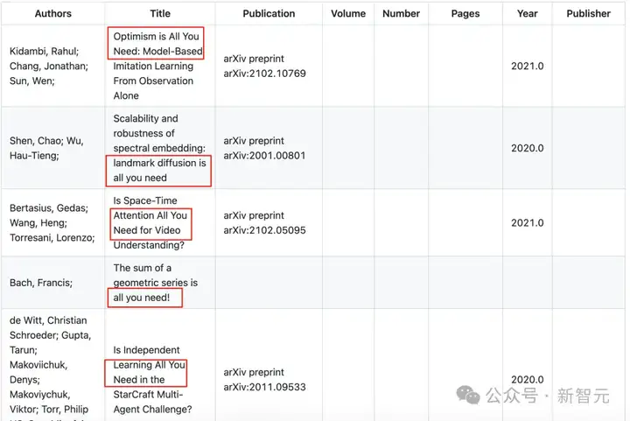
Task: Select year 2020.0 in the Shen, Chao row
Action: pos(527,148)
